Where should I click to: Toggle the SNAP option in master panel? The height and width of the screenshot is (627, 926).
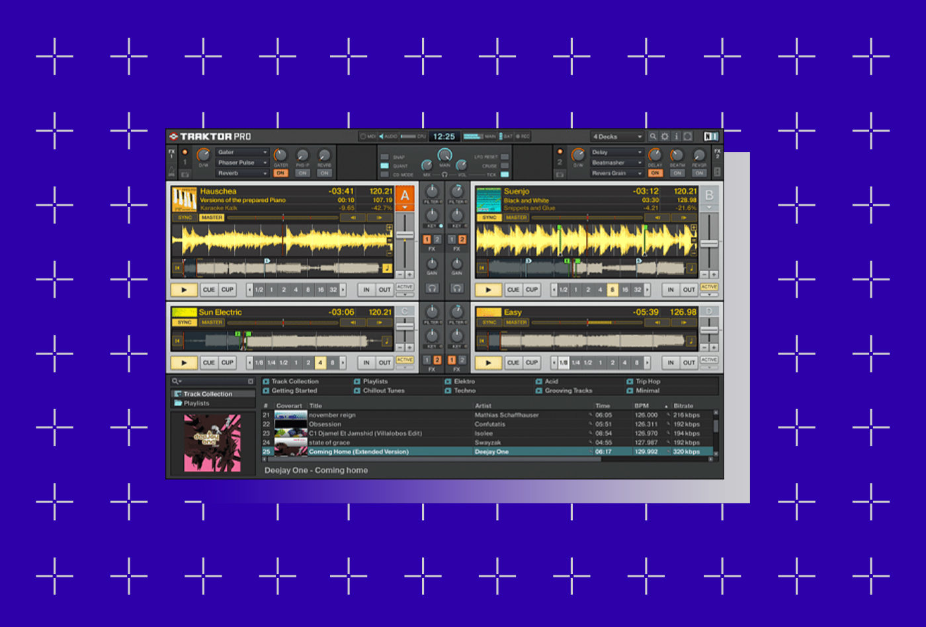[385, 157]
